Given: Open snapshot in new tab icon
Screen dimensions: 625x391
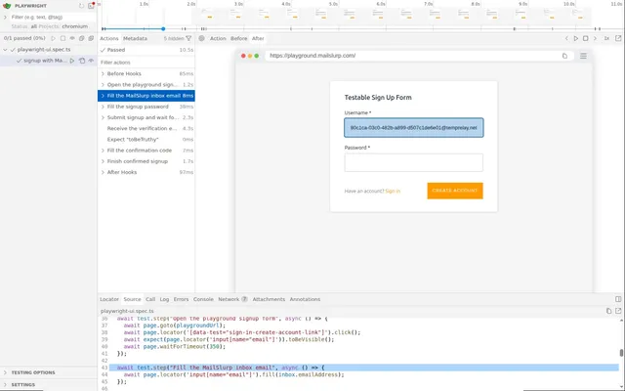Looking at the screenshot, I should [618, 38].
